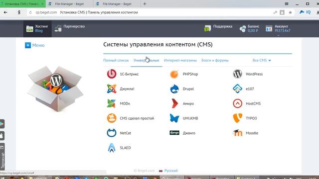319x179 pixels.
Task: Expand the account menu arrow under Аккаунт
Action: [x=278, y=35]
